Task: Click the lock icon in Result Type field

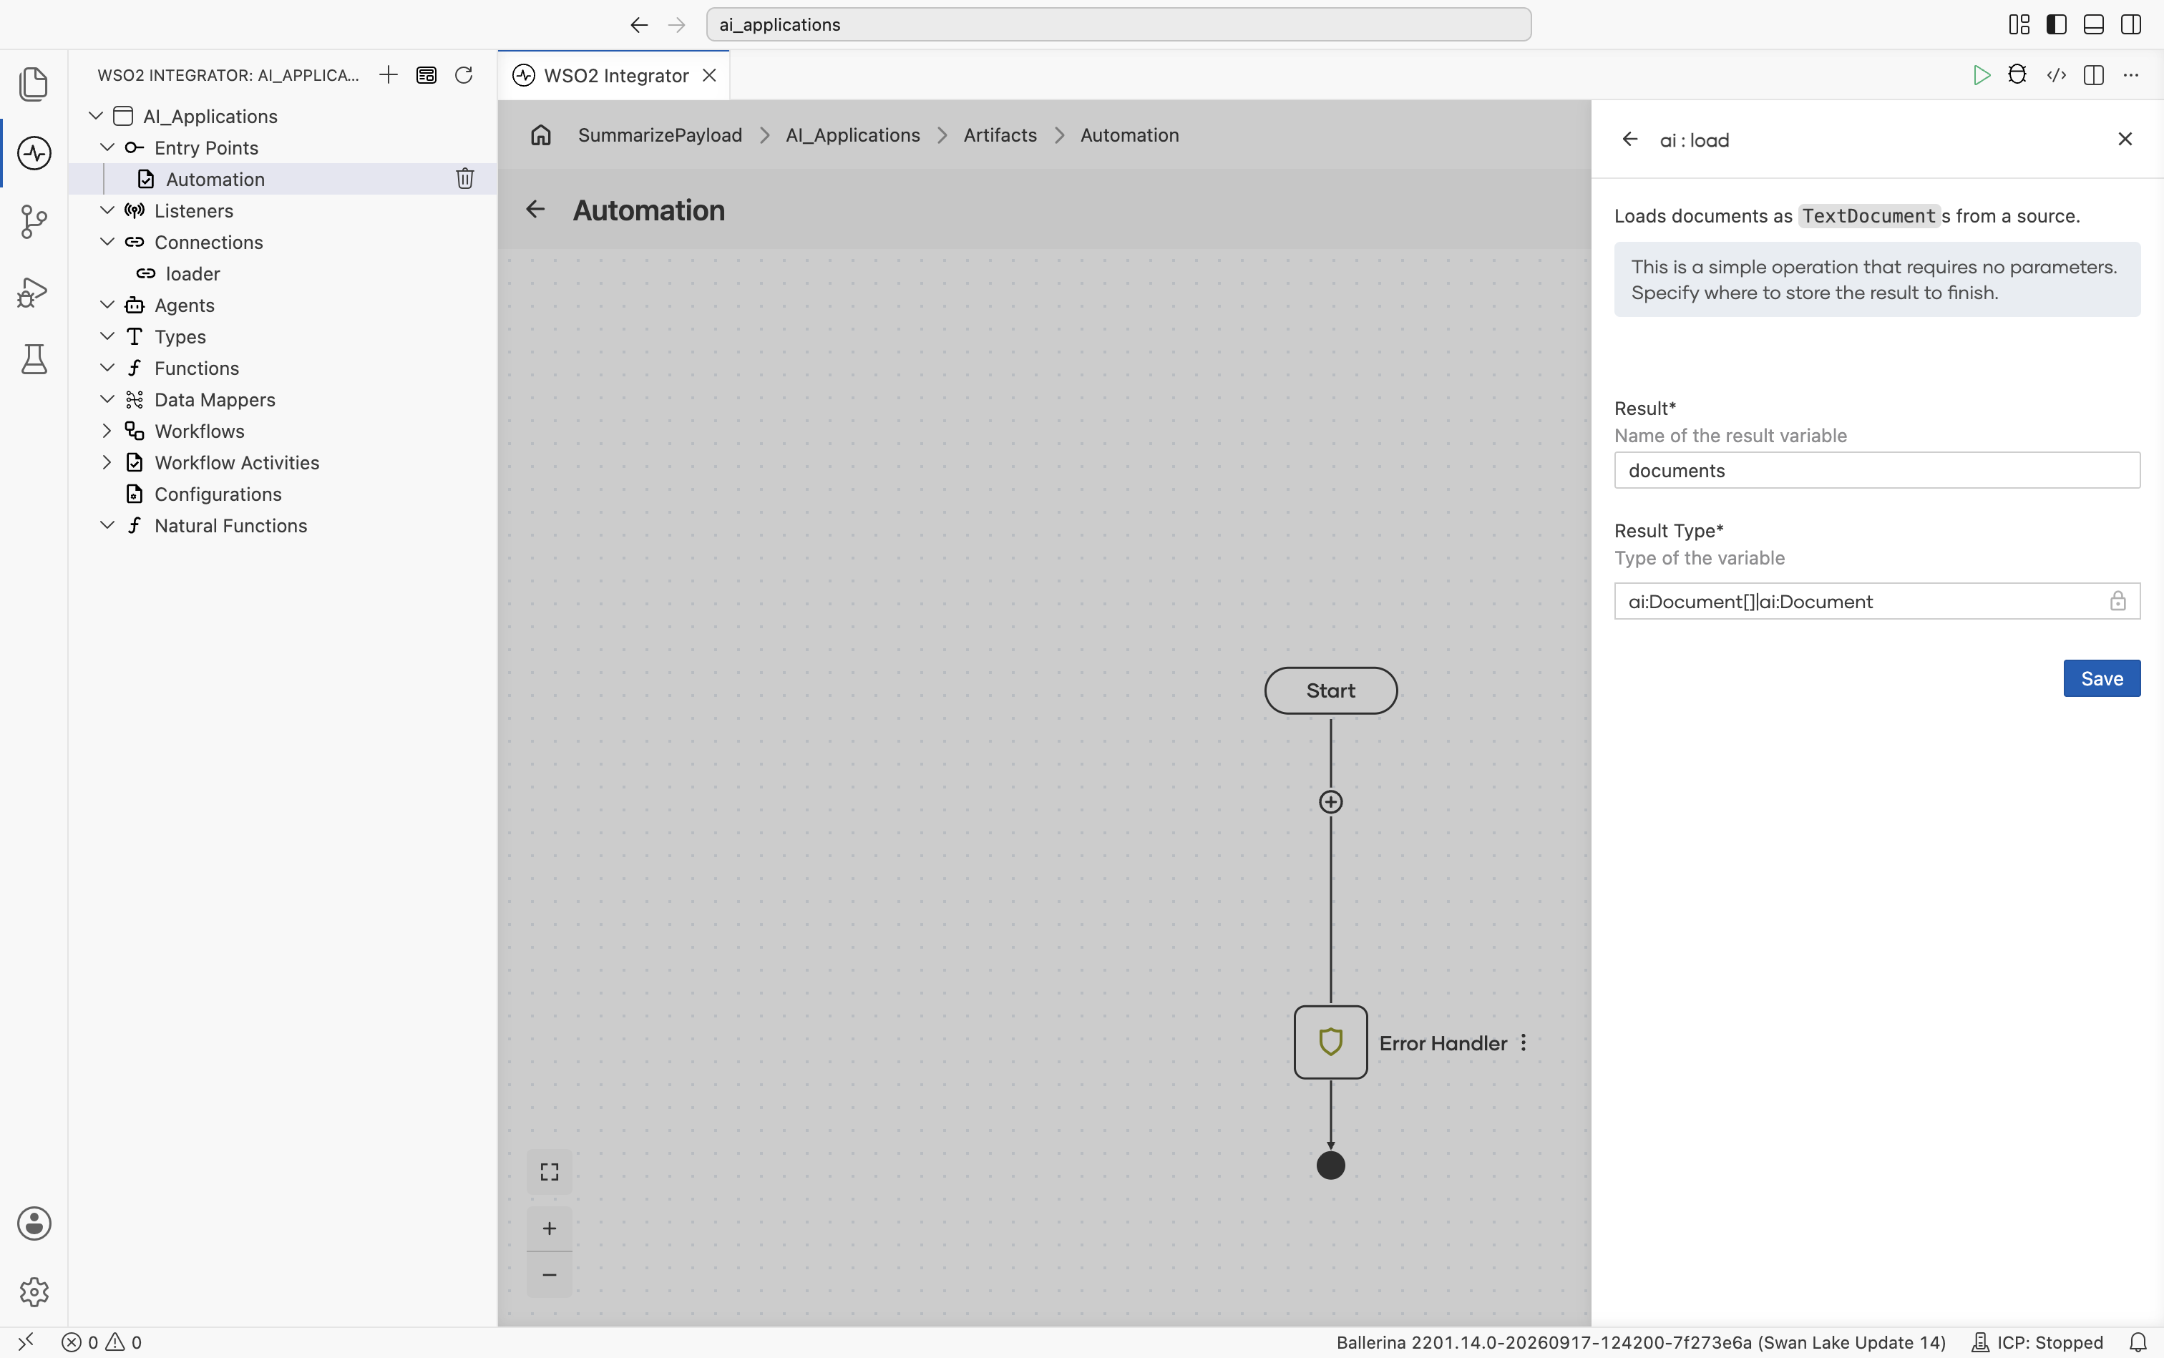Action: tap(2118, 601)
